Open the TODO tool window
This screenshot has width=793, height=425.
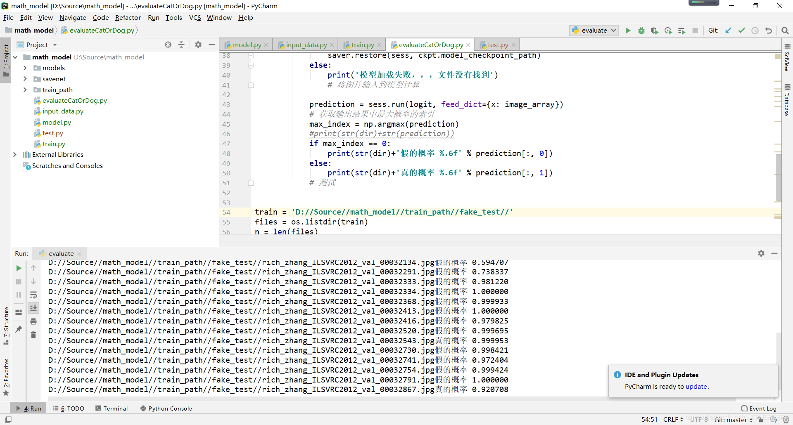click(69, 408)
